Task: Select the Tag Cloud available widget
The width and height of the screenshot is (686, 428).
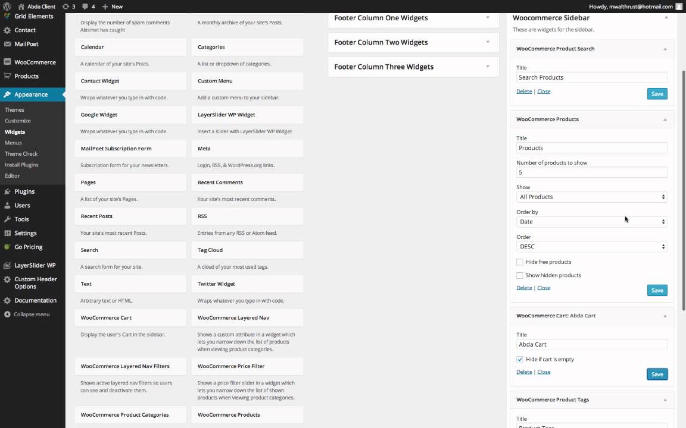Action: [247, 250]
